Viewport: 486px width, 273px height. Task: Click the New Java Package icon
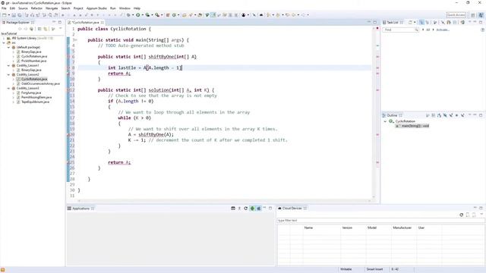[x=168, y=15]
